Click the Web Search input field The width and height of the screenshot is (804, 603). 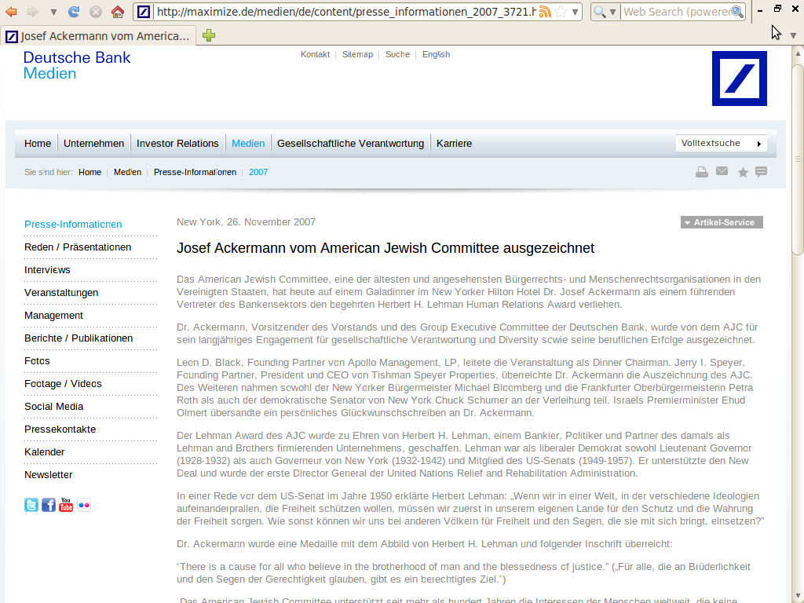[x=676, y=11]
